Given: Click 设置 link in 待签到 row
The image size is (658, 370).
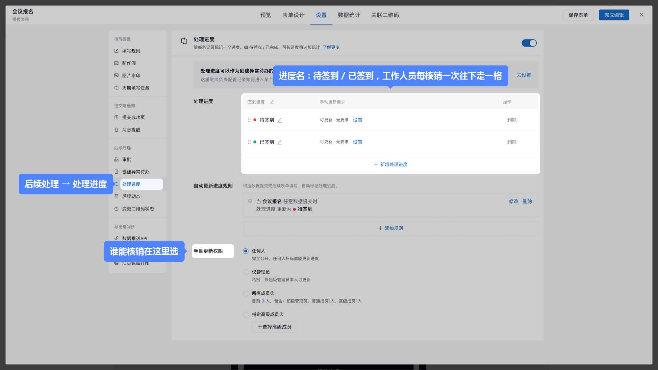Looking at the screenshot, I should (x=357, y=120).
